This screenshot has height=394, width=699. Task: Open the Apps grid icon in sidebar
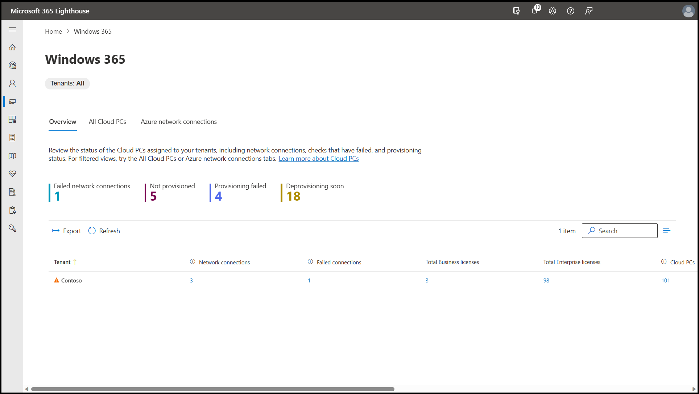tap(12, 120)
